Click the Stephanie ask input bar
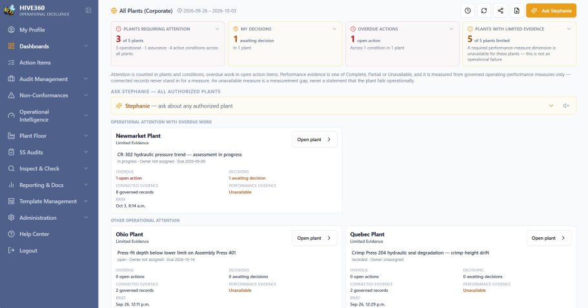The image size is (588, 308). [x=343, y=106]
